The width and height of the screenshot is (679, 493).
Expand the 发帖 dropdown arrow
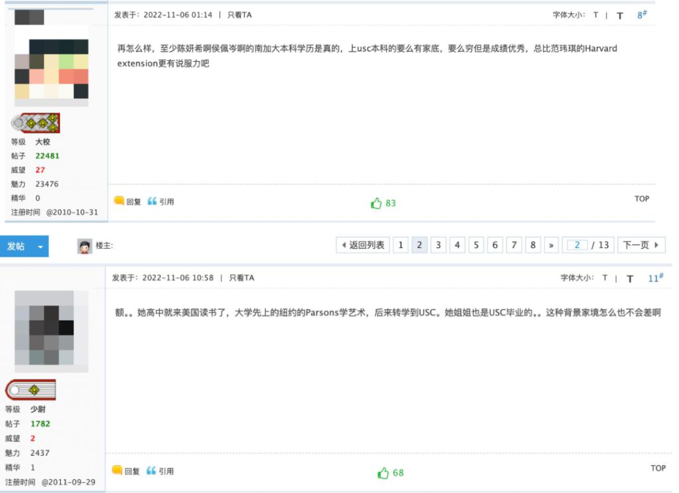point(40,247)
